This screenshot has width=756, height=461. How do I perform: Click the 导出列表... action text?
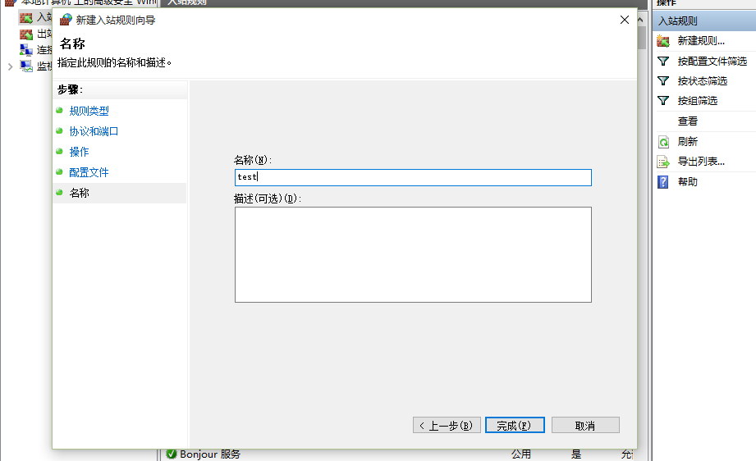(701, 162)
